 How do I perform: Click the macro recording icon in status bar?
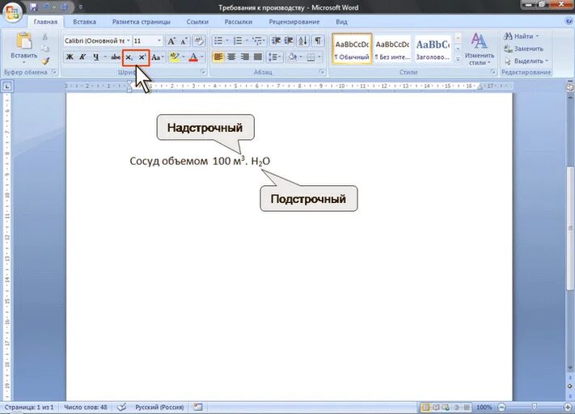point(198,407)
